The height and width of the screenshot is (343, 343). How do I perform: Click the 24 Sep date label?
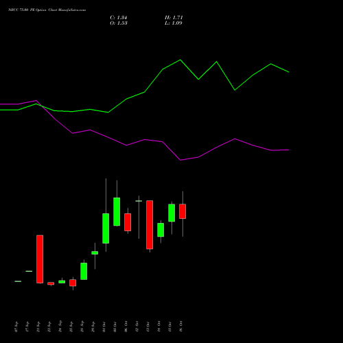60,327
